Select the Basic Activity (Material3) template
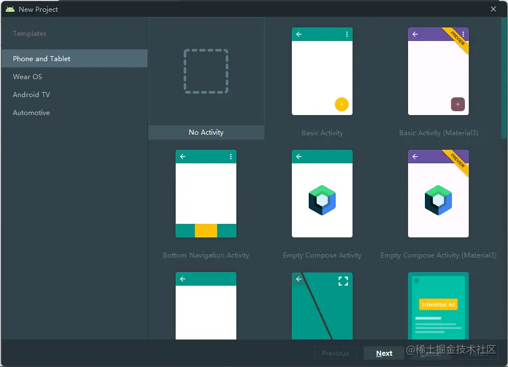The width and height of the screenshot is (508, 367). [x=438, y=71]
